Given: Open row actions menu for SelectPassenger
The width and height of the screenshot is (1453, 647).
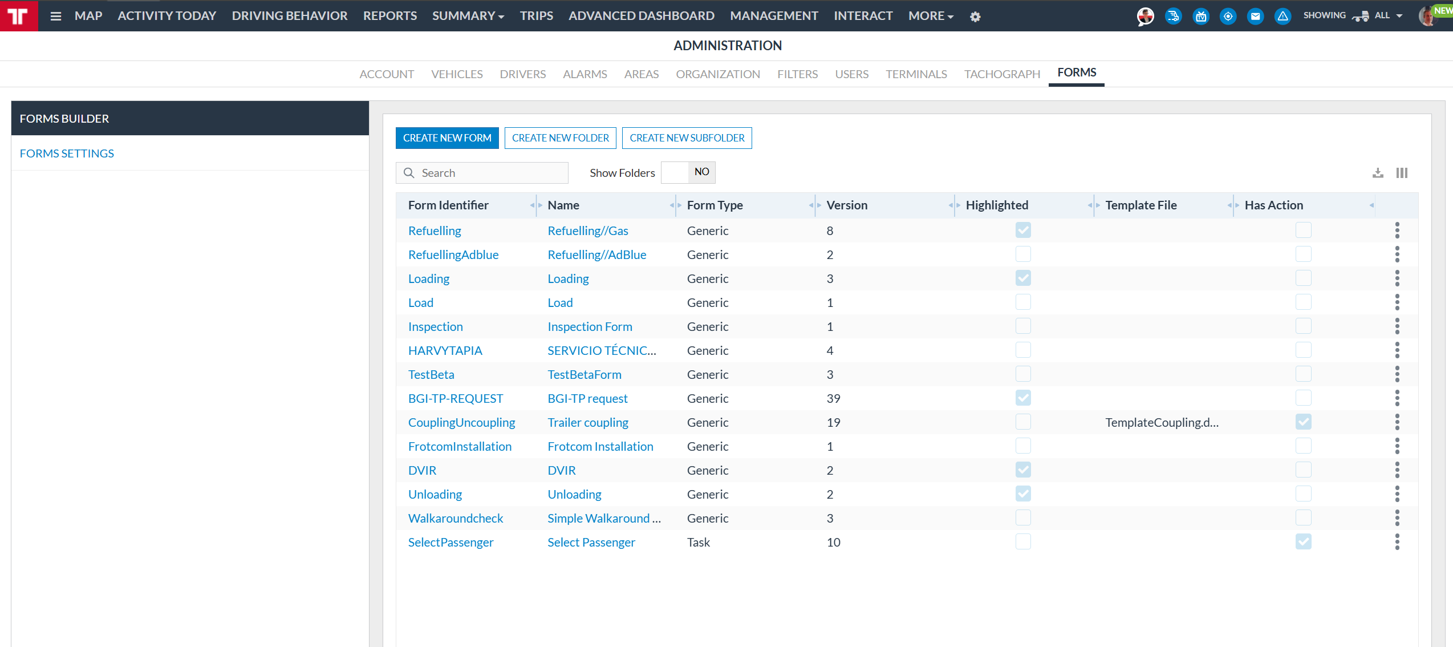Looking at the screenshot, I should coord(1397,542).
